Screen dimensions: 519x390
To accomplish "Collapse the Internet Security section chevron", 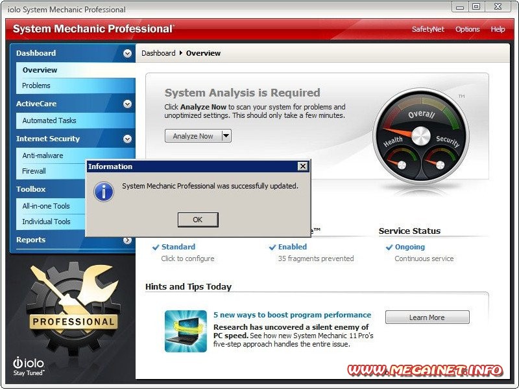I will pyautogui.click(x=127, y=139).
